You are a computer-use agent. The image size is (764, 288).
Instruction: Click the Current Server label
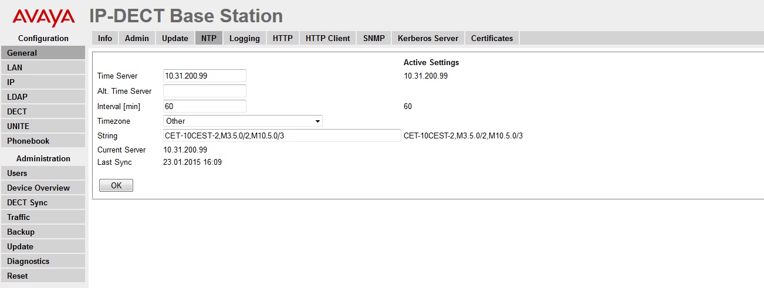tap(121, 150)
